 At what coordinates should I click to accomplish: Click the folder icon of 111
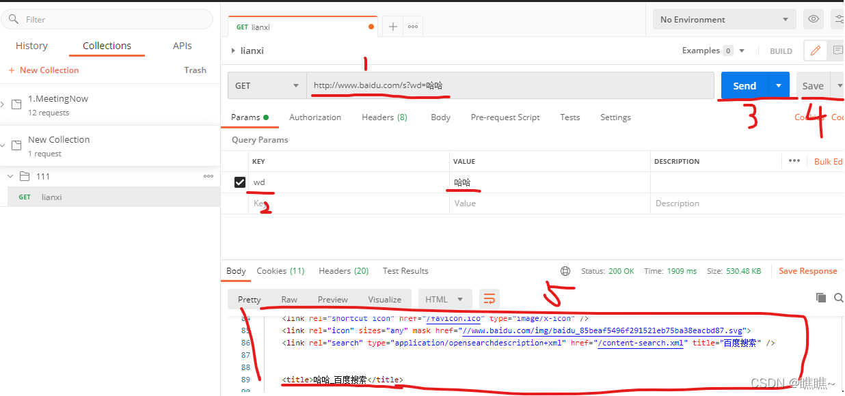pos(25,176)
